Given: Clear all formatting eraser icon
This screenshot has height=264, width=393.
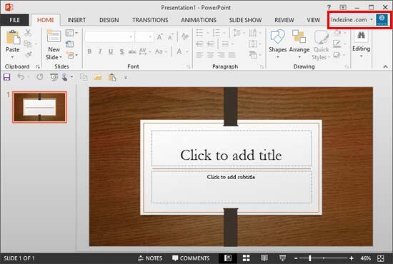Looking at the screenshot, I should (185, 37).
